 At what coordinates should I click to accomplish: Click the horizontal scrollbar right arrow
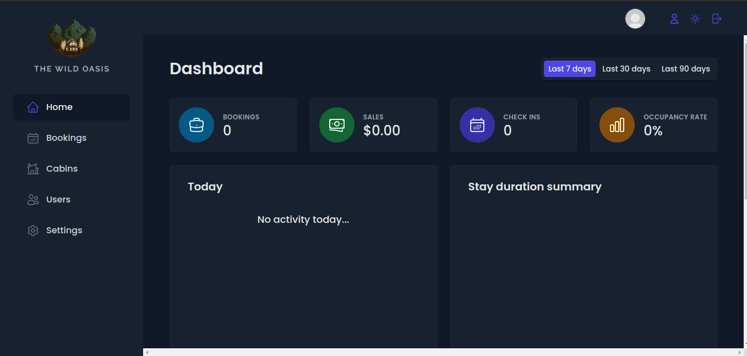[739, 352]
